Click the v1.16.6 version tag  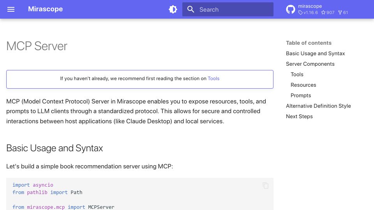(x=308, y=12)
